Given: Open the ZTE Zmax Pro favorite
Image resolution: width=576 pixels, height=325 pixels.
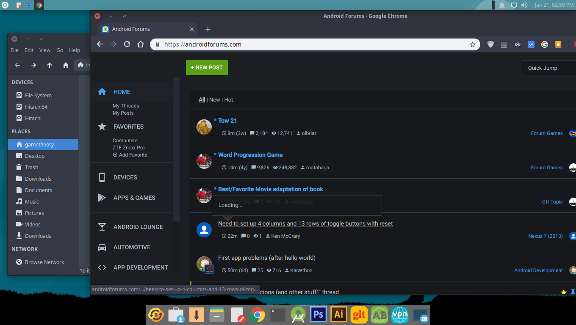Looking at the screenshot, I should click(128, 148).
